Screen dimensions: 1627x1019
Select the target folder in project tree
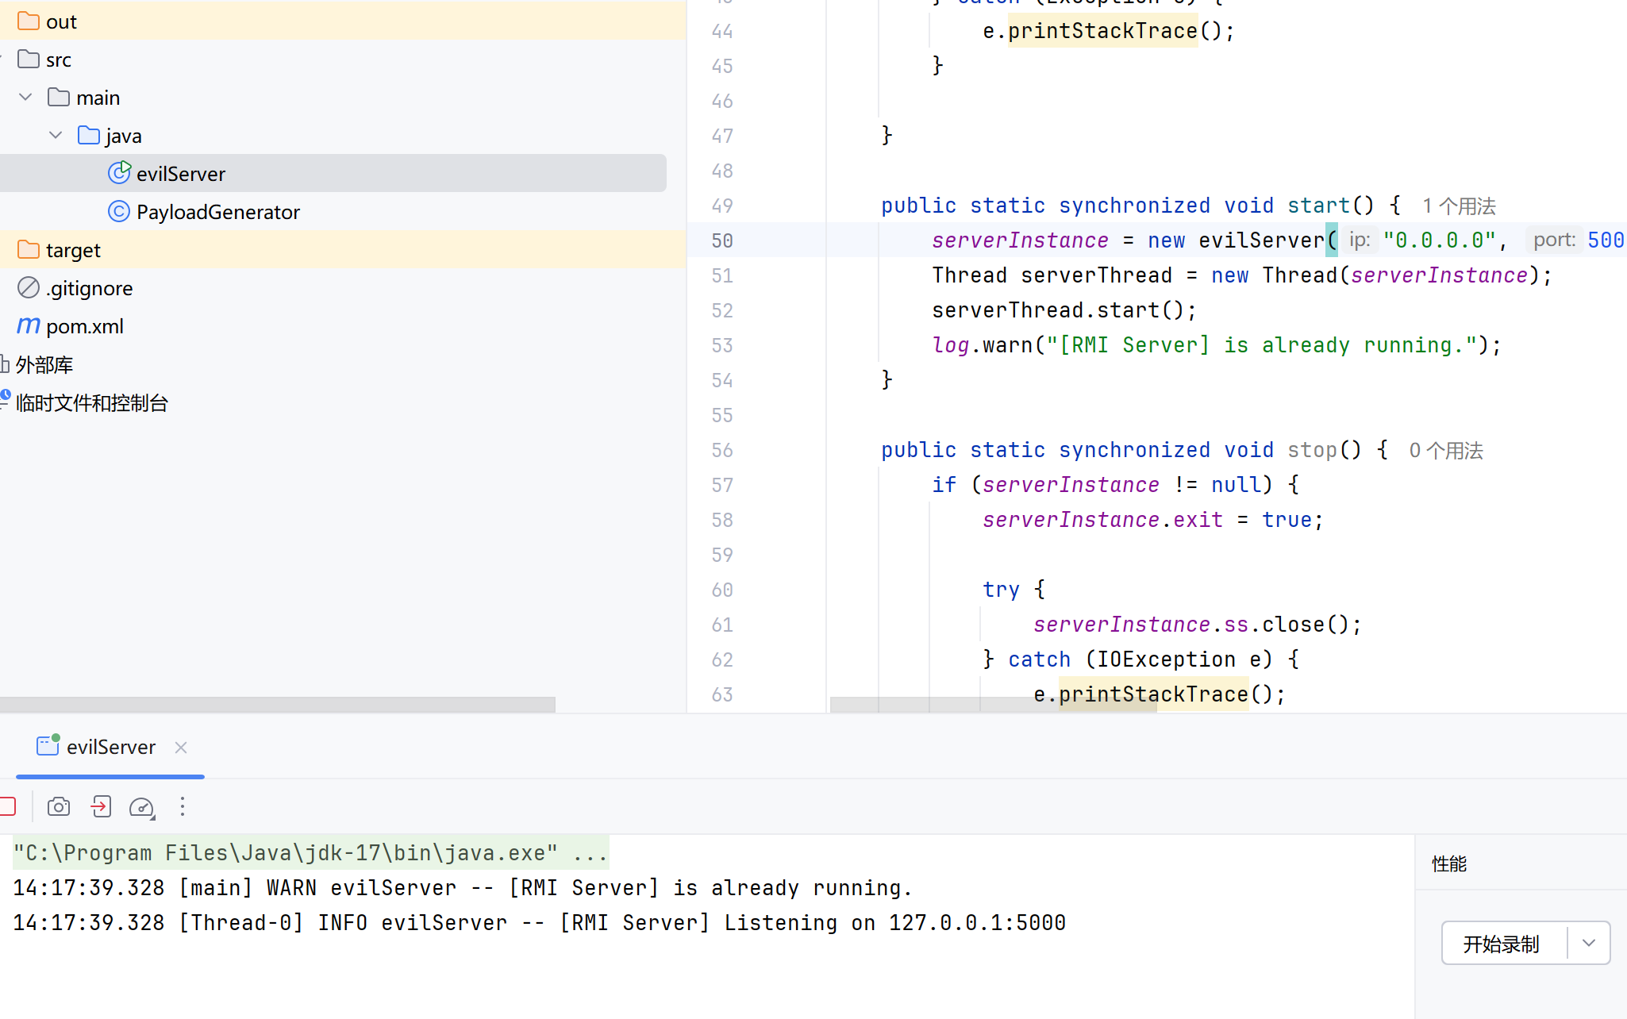[x=73, y=250]
